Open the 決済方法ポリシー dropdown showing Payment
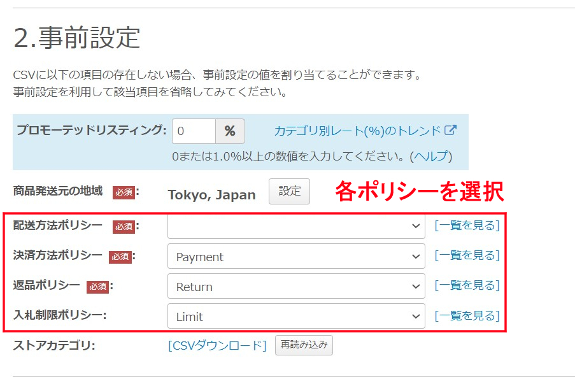 296,256
